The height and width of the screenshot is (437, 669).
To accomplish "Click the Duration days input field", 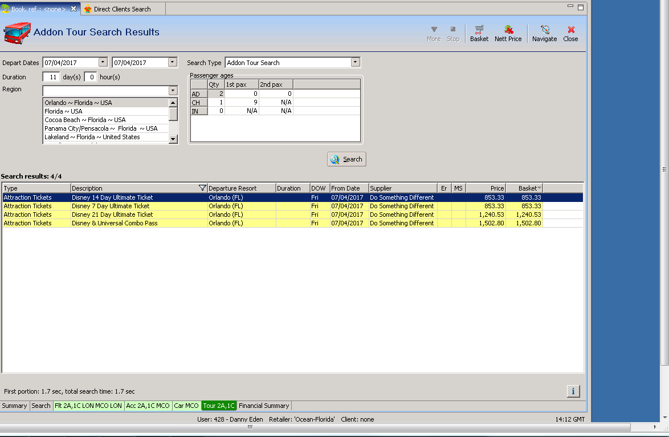I will [51, 77].
